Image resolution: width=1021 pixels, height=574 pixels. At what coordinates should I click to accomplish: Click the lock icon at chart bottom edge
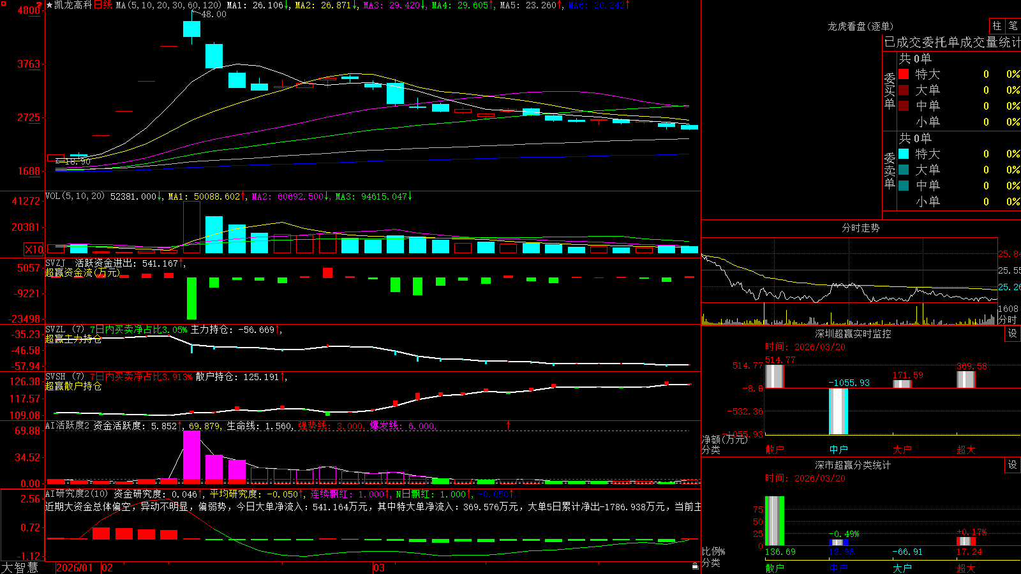(695, 566)
